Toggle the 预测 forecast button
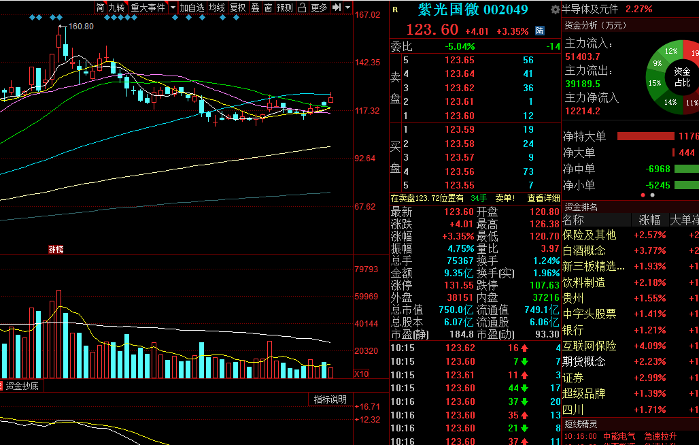The height and width of the screenshot is (445, 699). (x=285, y=7)
